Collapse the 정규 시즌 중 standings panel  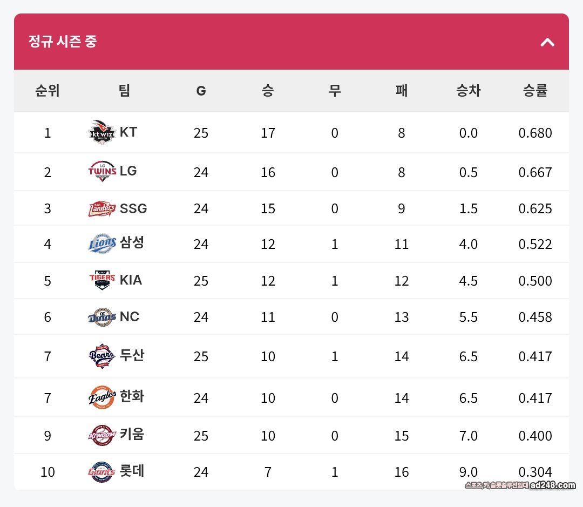[x=547, y=42]
